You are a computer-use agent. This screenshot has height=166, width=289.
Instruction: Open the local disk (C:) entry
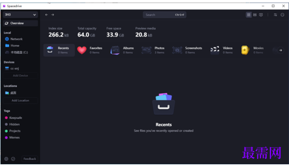point(17,52)
